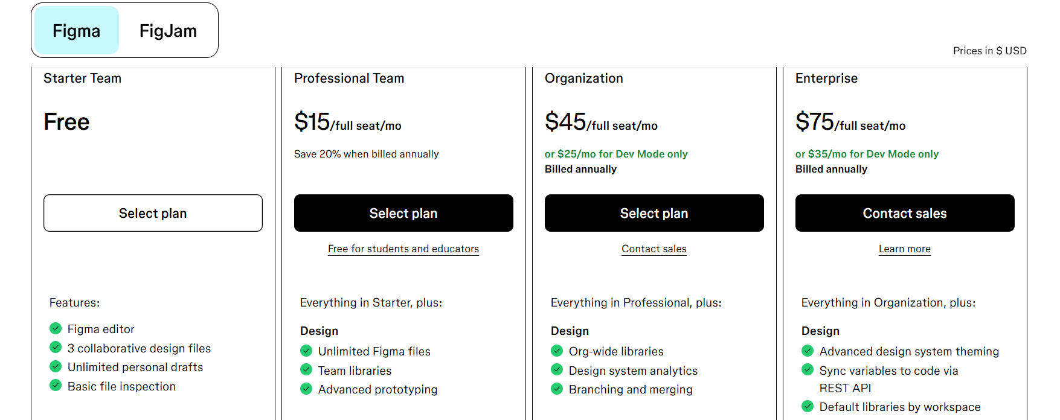The height and width of the screenshot is (420, 1060).
Task: Open the Enterprise Learn more link
Action: point(905,249)
